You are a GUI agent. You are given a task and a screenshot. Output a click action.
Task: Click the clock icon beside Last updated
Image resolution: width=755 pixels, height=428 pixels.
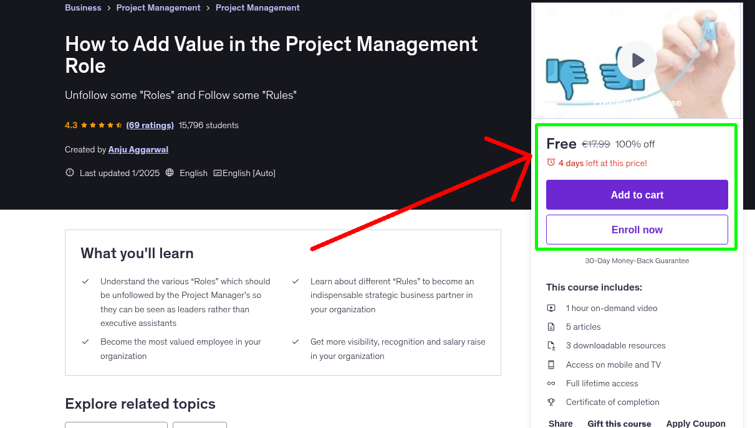(69, 172)
